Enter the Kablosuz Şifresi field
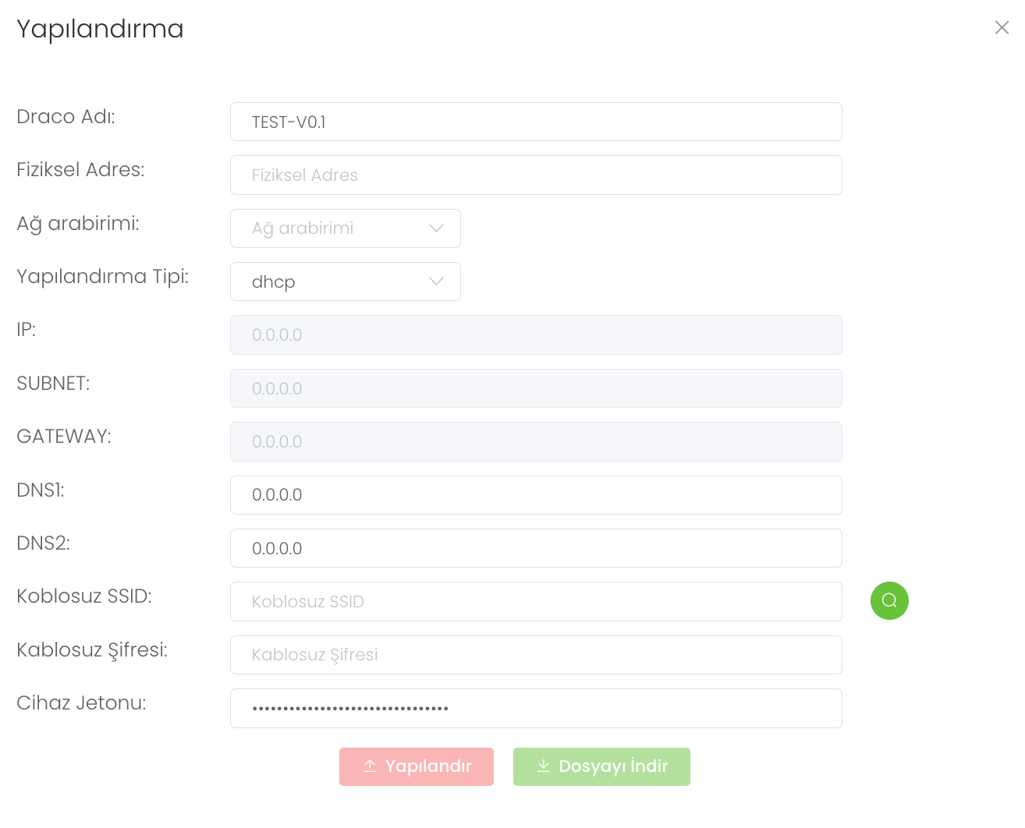The width and height of the screenshot is (1025, 828). [x=536, y=655]
